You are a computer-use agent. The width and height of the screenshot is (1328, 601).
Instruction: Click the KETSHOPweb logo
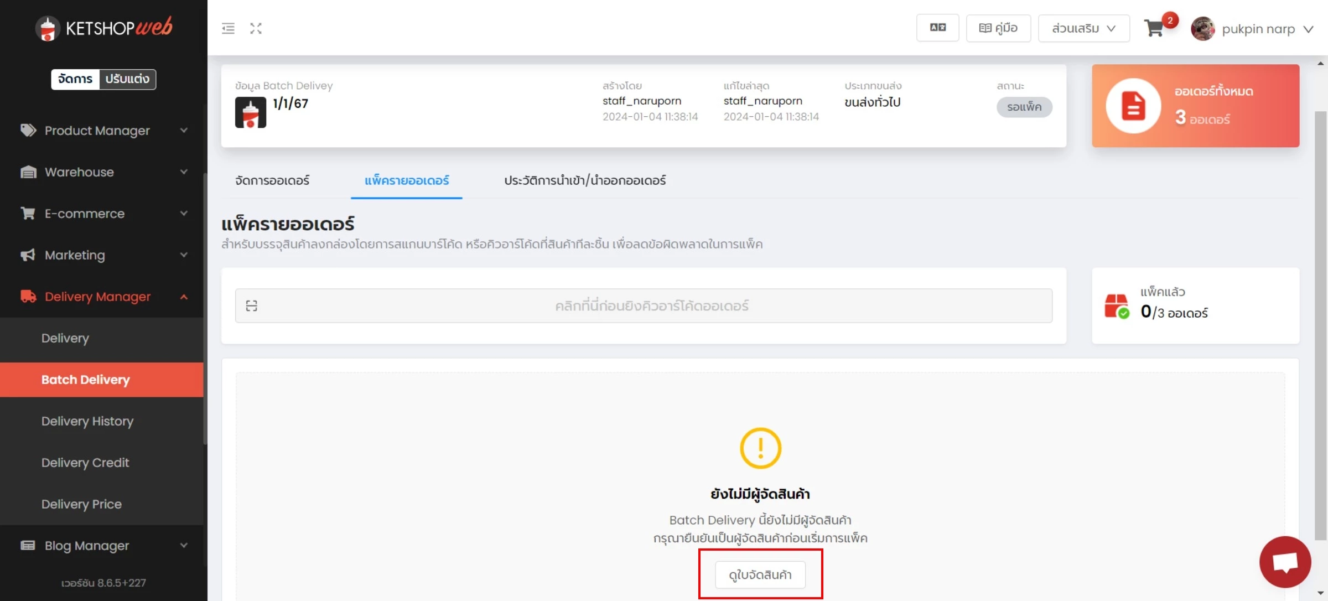pyautogui.click(x=103, y=28)
